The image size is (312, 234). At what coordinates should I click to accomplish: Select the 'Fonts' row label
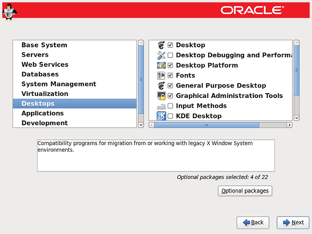click(x=185, y=75)
